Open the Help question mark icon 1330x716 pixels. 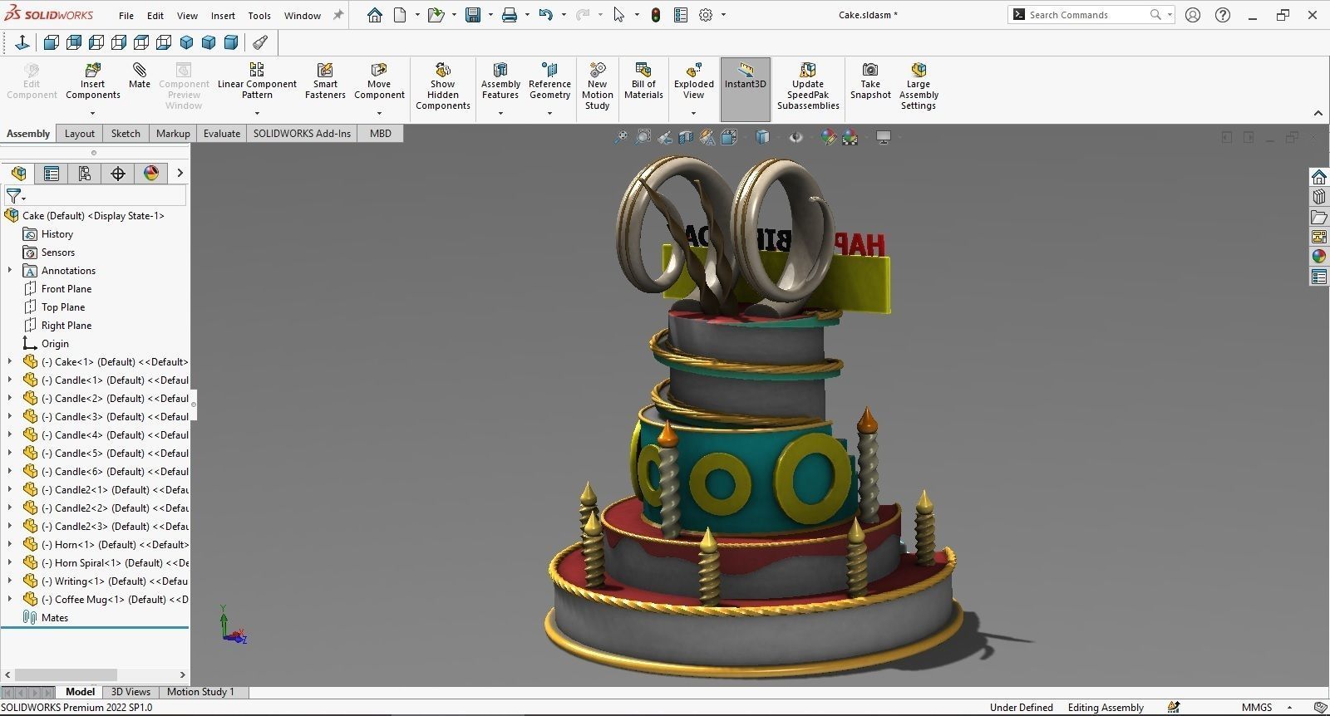(x=1223, y=15)
